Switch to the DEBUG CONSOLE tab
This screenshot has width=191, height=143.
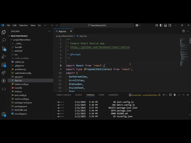click(x=64, y=95)
